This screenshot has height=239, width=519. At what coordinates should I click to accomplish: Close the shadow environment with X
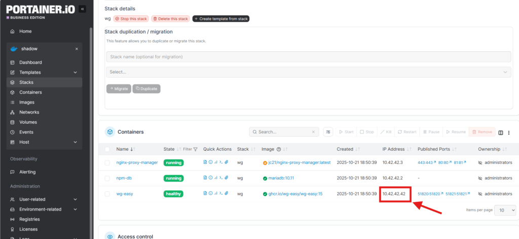pyautogui.click(x=77, y=49)
